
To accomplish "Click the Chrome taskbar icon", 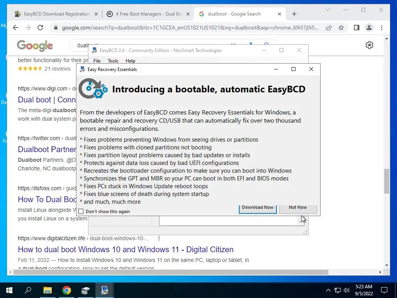I will [x=67, y=290].
